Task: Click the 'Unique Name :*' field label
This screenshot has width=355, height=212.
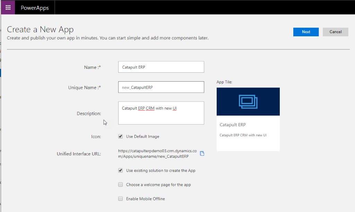Action: tap(85, 87)
